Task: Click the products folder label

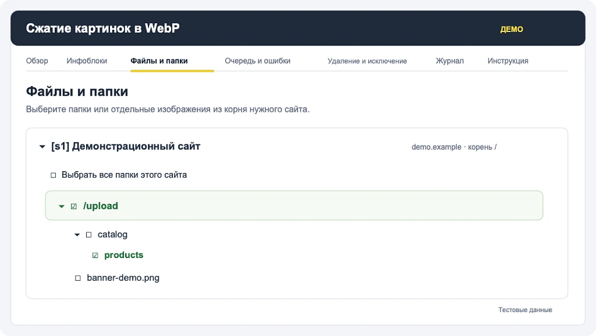Action: click(123, 255)
